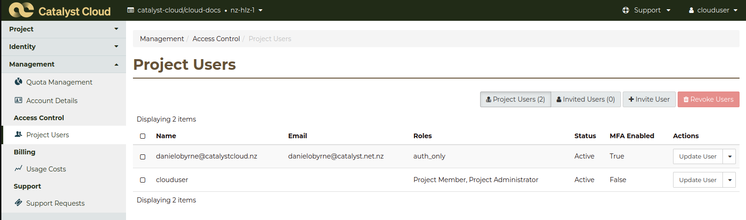Click Management breadcrumb link
Viewport: 746px width, 220px height.
pyautogui.click(x=162, y=39)
